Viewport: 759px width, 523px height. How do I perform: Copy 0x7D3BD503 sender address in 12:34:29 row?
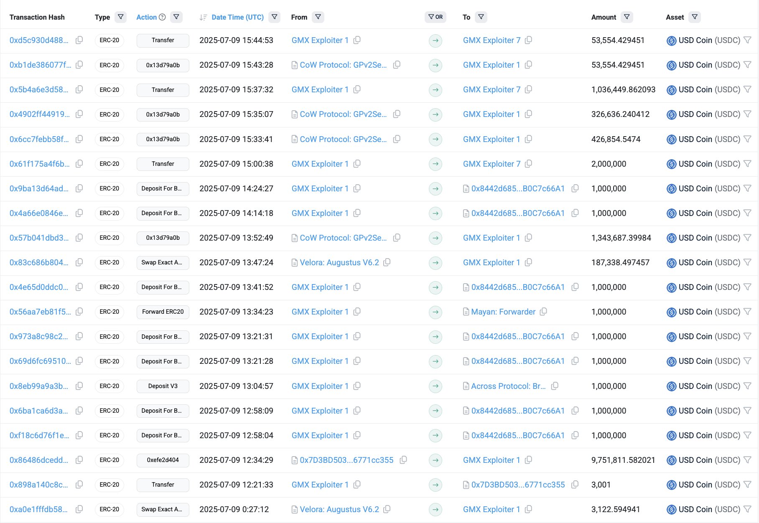pyautogui.click(x=403, y=460)
